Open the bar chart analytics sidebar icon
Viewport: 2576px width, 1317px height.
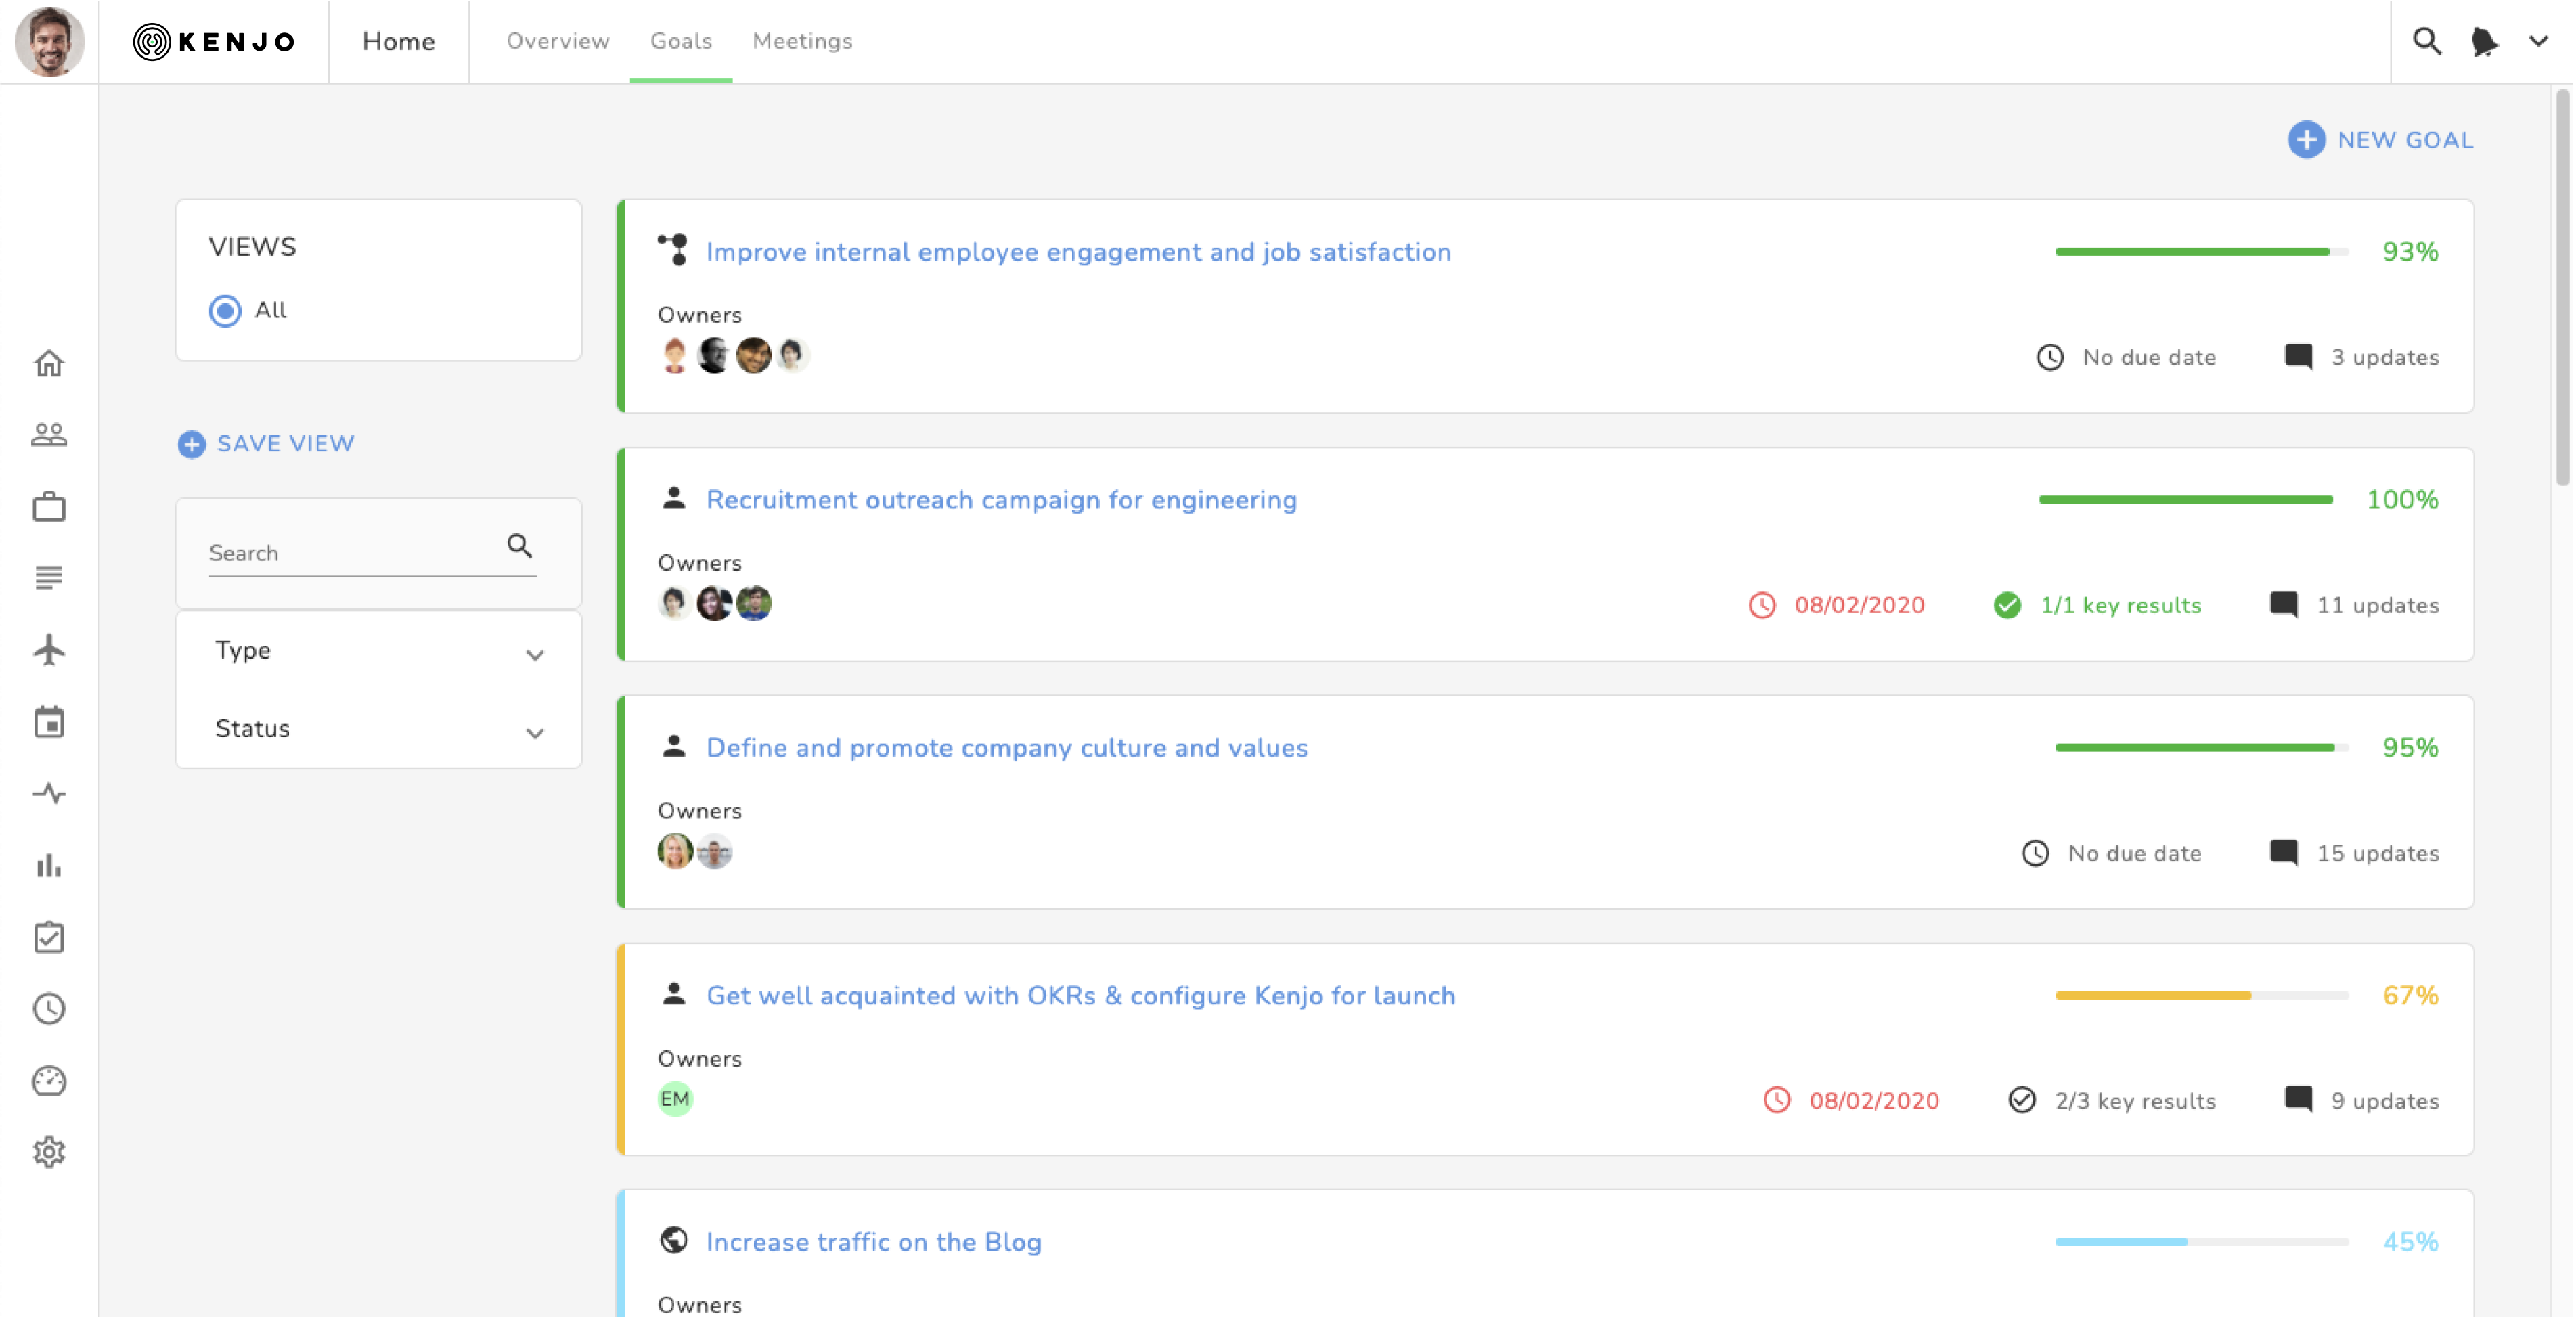click(x=49, y=865)
